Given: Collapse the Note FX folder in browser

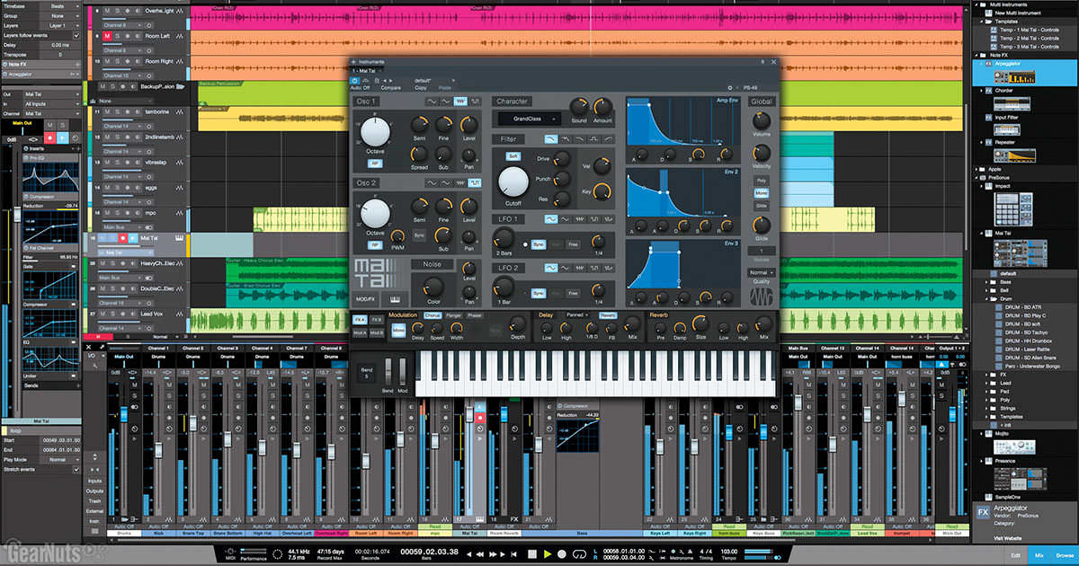Looking at the screenshot, I should [978, 56].
